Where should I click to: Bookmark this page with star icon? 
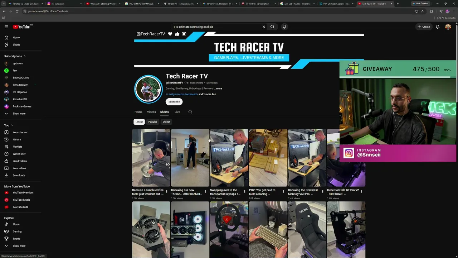(422, 11)
